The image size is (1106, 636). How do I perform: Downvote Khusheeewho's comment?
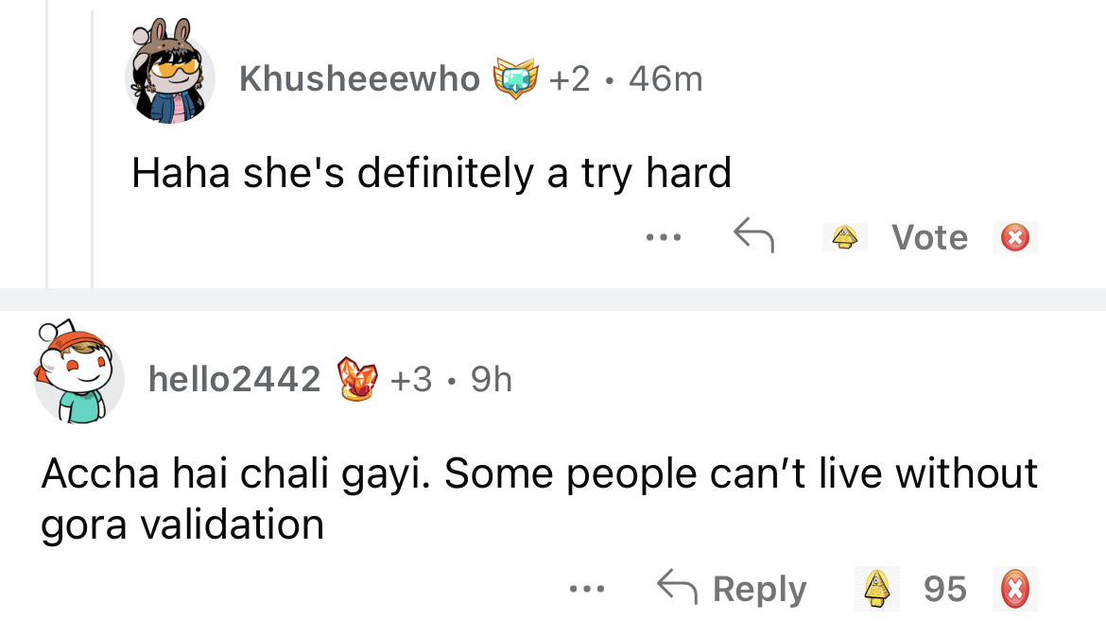(x=1014, y=237)
